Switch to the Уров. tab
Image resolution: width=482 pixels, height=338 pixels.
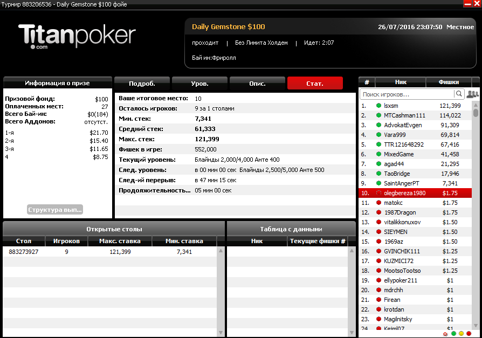[x=200, y=83]
